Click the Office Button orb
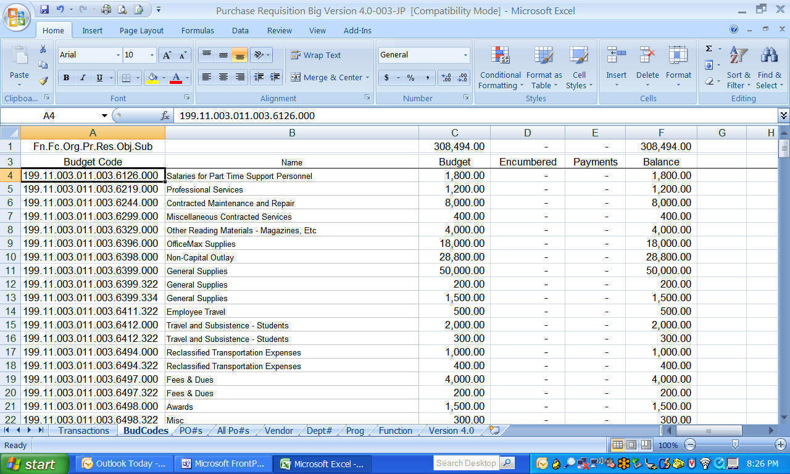The height and width of the screenshot is (474, 790). pyautogui.click(x=17, y=17)
